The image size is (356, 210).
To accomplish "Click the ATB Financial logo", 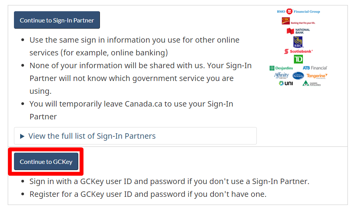I will [315, 68].
